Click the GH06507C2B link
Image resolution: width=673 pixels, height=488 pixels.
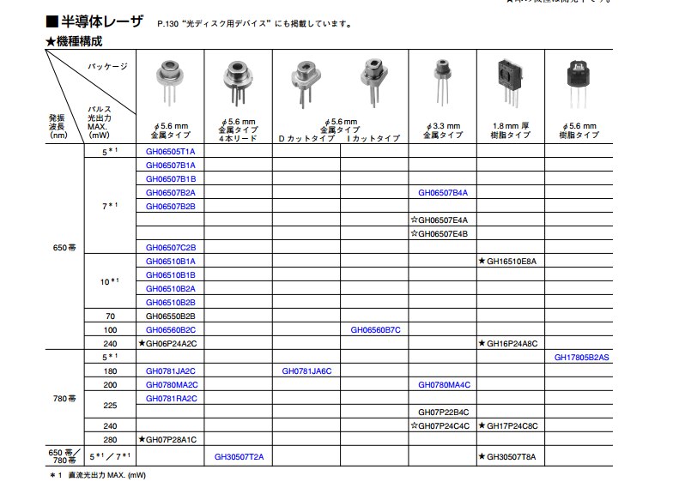(170, 247)
